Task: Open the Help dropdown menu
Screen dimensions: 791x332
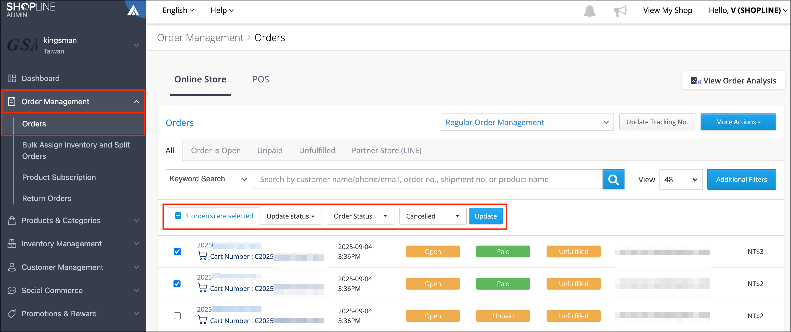Action: coord(222,11)
